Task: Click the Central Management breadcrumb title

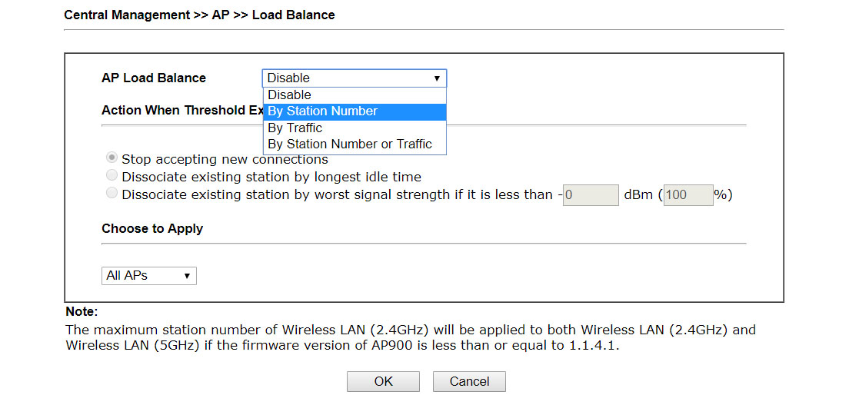Action: (199, 15)
